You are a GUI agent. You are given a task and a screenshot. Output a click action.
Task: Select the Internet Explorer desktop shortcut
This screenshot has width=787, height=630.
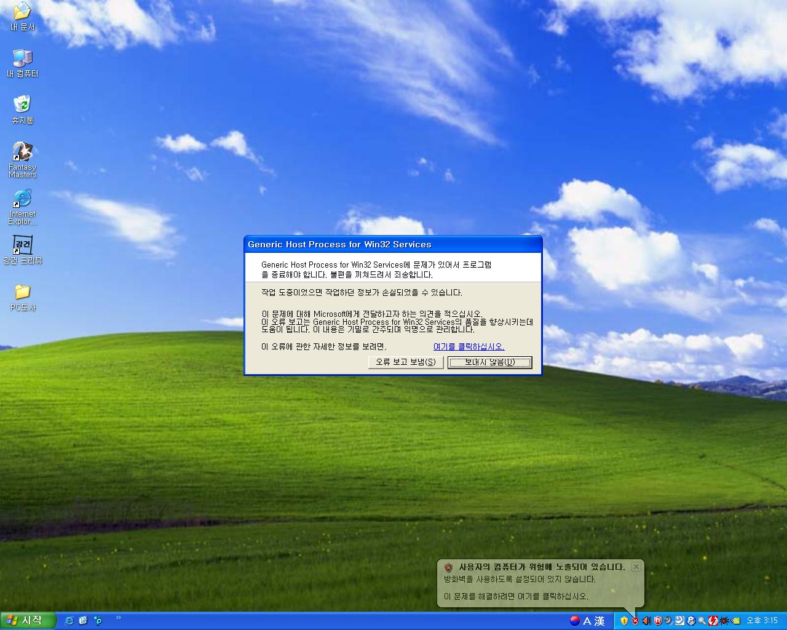[22, 207]
